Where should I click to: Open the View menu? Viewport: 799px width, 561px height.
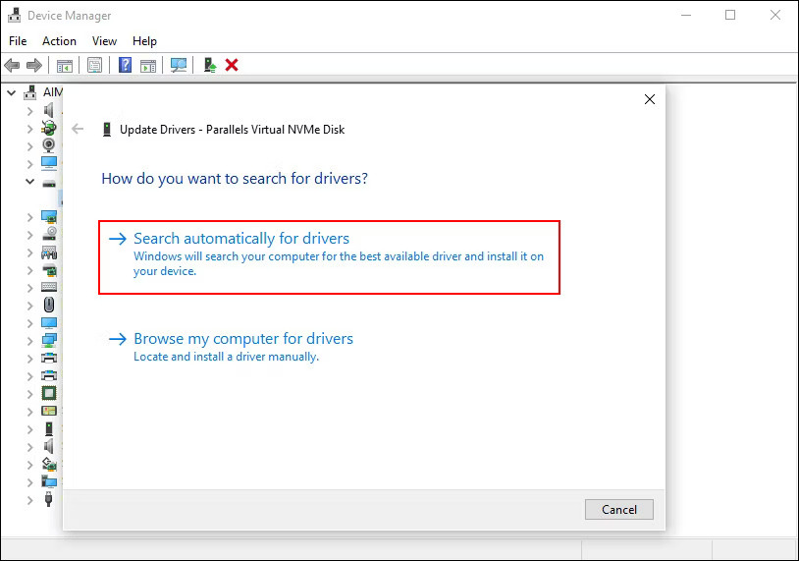(104, 41)
